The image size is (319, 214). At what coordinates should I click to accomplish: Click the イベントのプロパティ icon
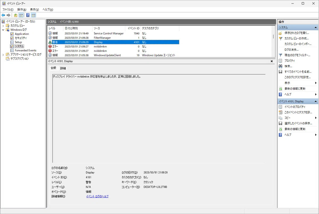280,107
